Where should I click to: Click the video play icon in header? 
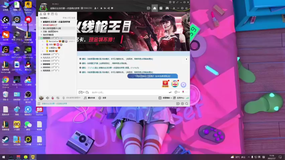[x=149, y=8]
